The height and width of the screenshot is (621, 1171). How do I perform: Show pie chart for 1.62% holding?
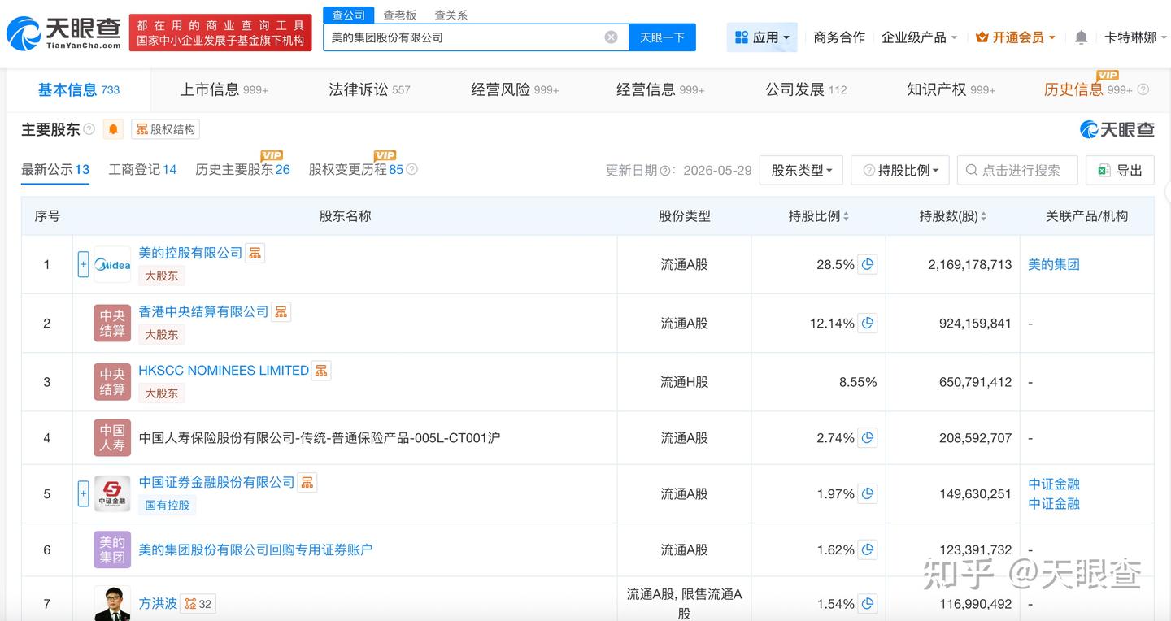point(868,549)
